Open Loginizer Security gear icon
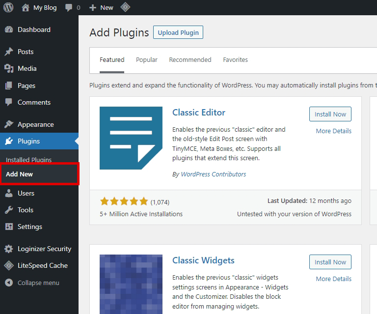The image size is (377, 314). tap(9, 249)
